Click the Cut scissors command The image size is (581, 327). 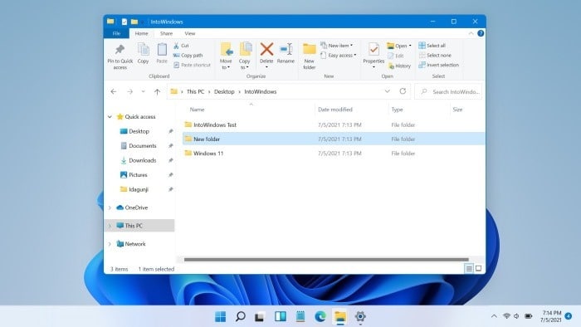pyautogui.click(x=182, y=46)
